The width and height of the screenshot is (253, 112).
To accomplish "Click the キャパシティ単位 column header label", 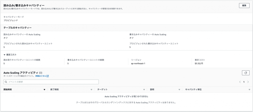I will tap(193, 89).
